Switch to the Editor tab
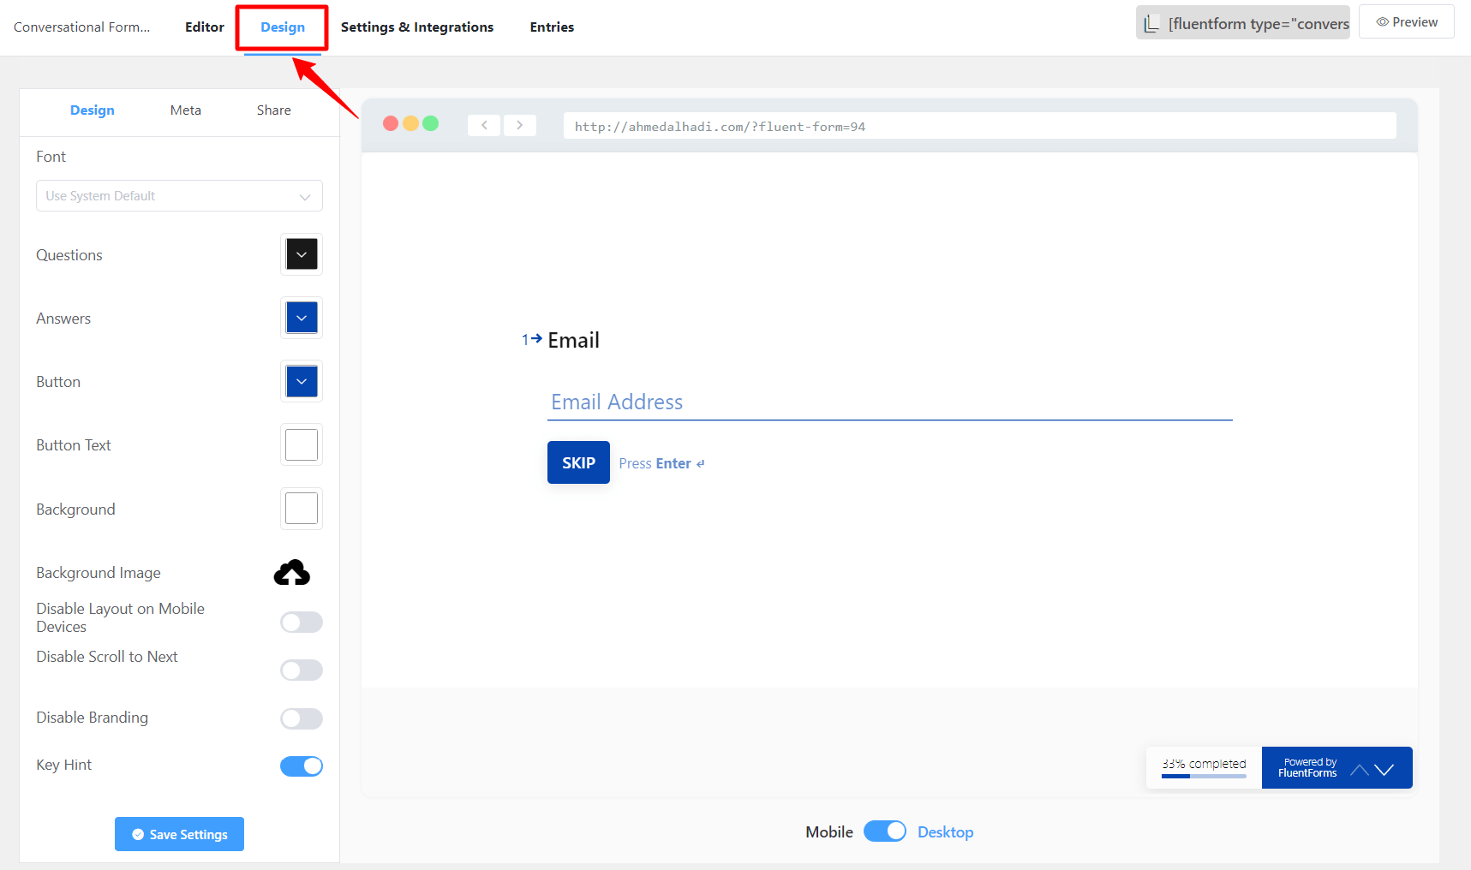 pyautogui.click(x=205, y=27)
